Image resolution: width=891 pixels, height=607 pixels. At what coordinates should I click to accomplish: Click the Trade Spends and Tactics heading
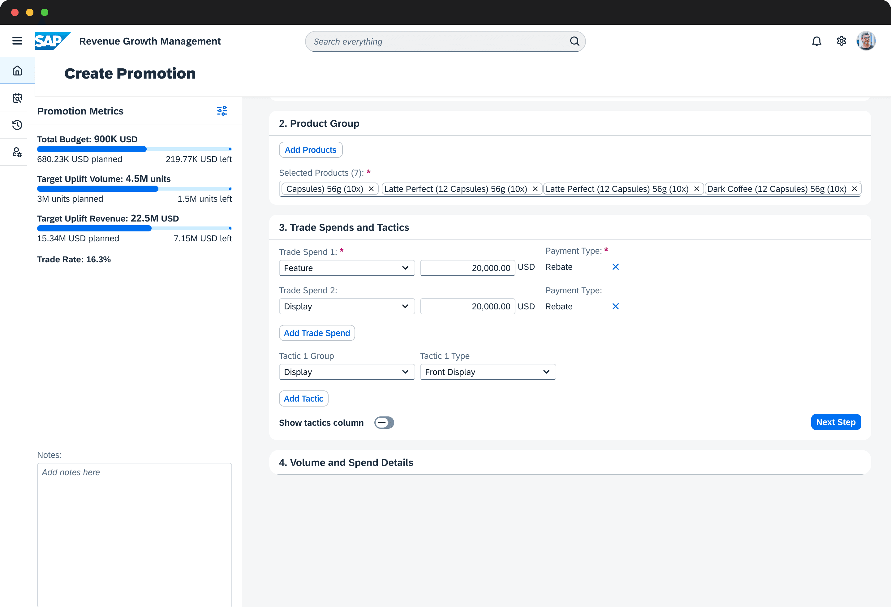pyautogui.click(x=344, y=227)
